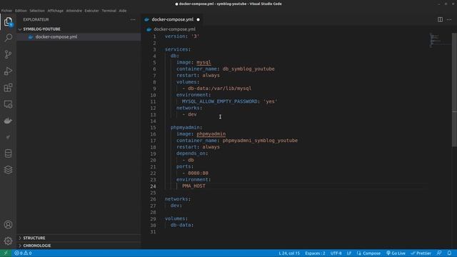This screenshot has height=257, width=457.
Task: Click the remote window indicator in status bar
Action: [x=5, y=253]
